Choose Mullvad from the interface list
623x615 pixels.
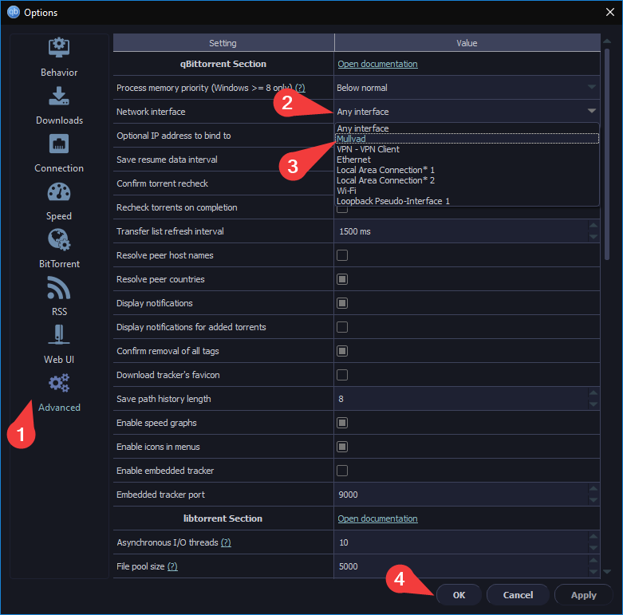pos(351,139)
